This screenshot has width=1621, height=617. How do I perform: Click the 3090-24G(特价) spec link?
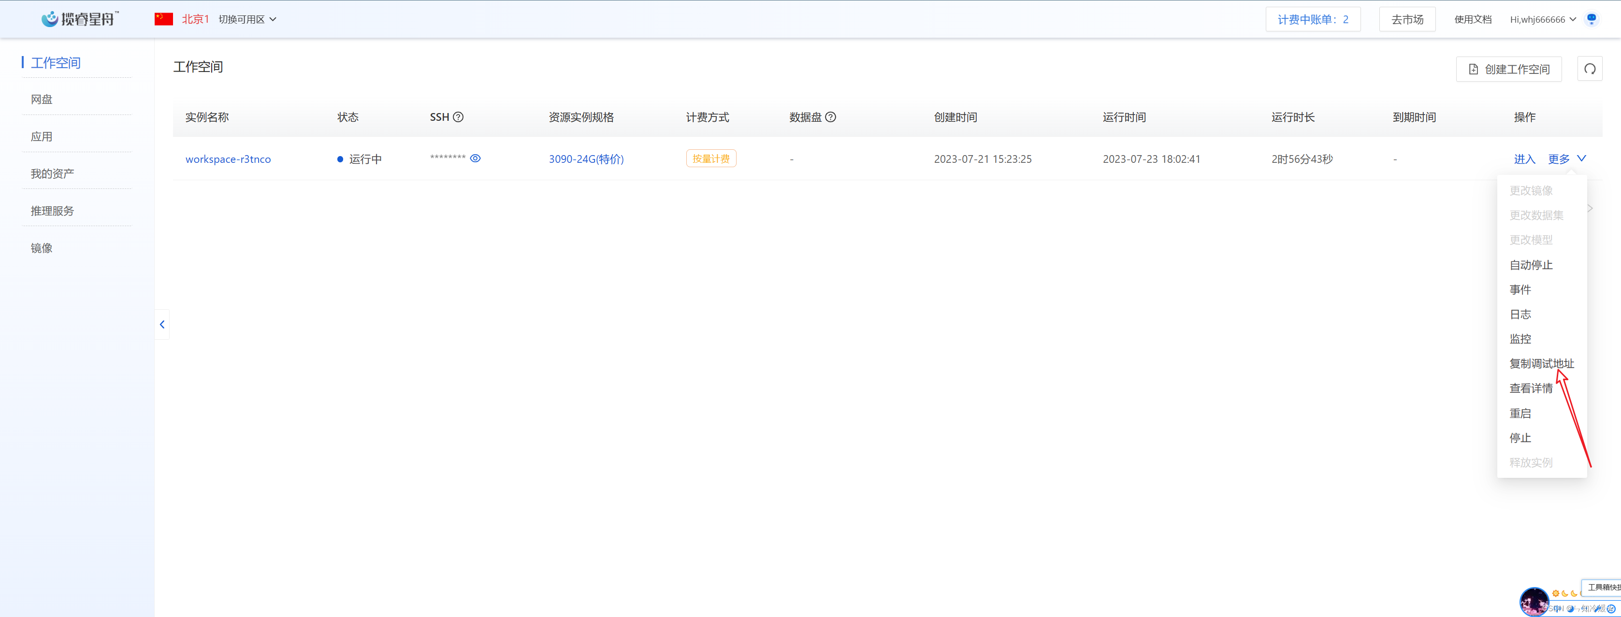tap(586, 159)
